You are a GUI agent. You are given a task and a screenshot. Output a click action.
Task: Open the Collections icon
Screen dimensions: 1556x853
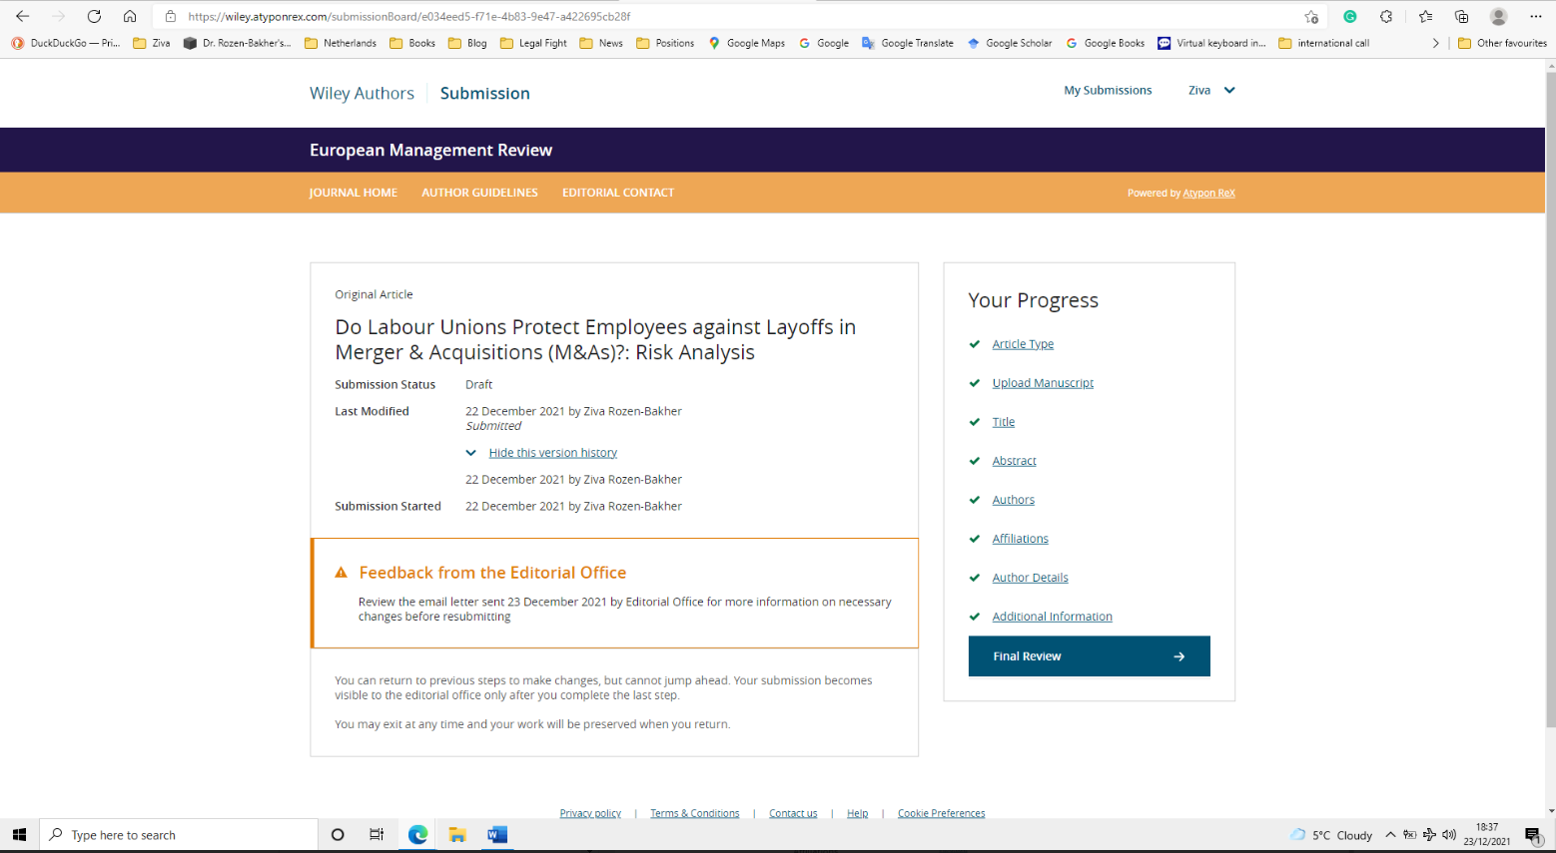(x=1461, y=16)
